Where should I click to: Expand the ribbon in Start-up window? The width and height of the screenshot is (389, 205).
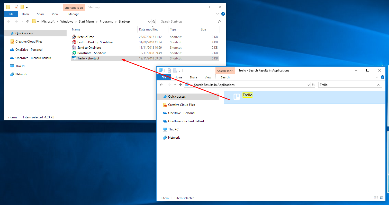(218, 14)
